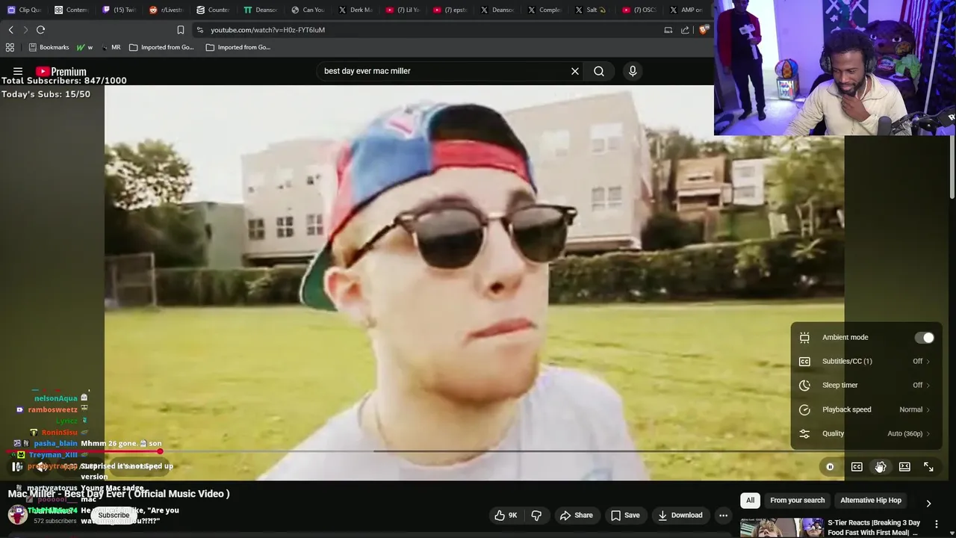This screenshot has height=538, width=956.
Task: Open screen cast icon in address bar
Action: click(668, 30)
